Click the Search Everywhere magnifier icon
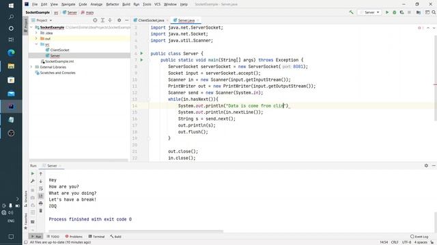 point(434,12)
